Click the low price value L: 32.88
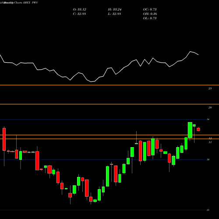The image size is (219, 219). [114, 14]
